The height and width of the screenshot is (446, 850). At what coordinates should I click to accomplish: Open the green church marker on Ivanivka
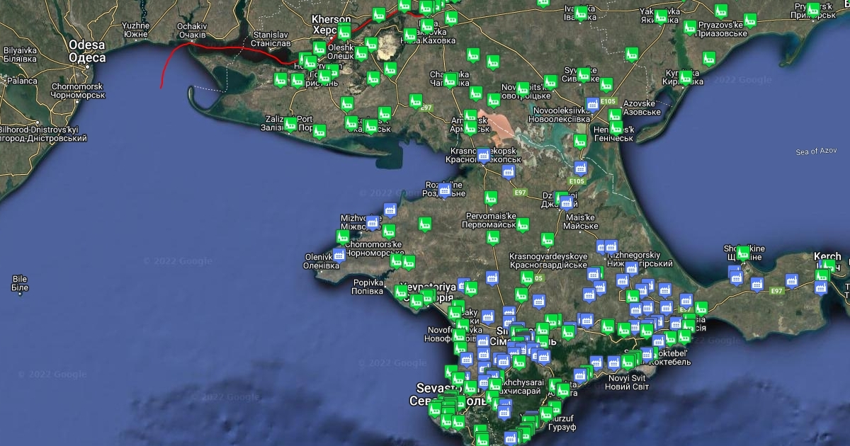(x=581, y=12)
